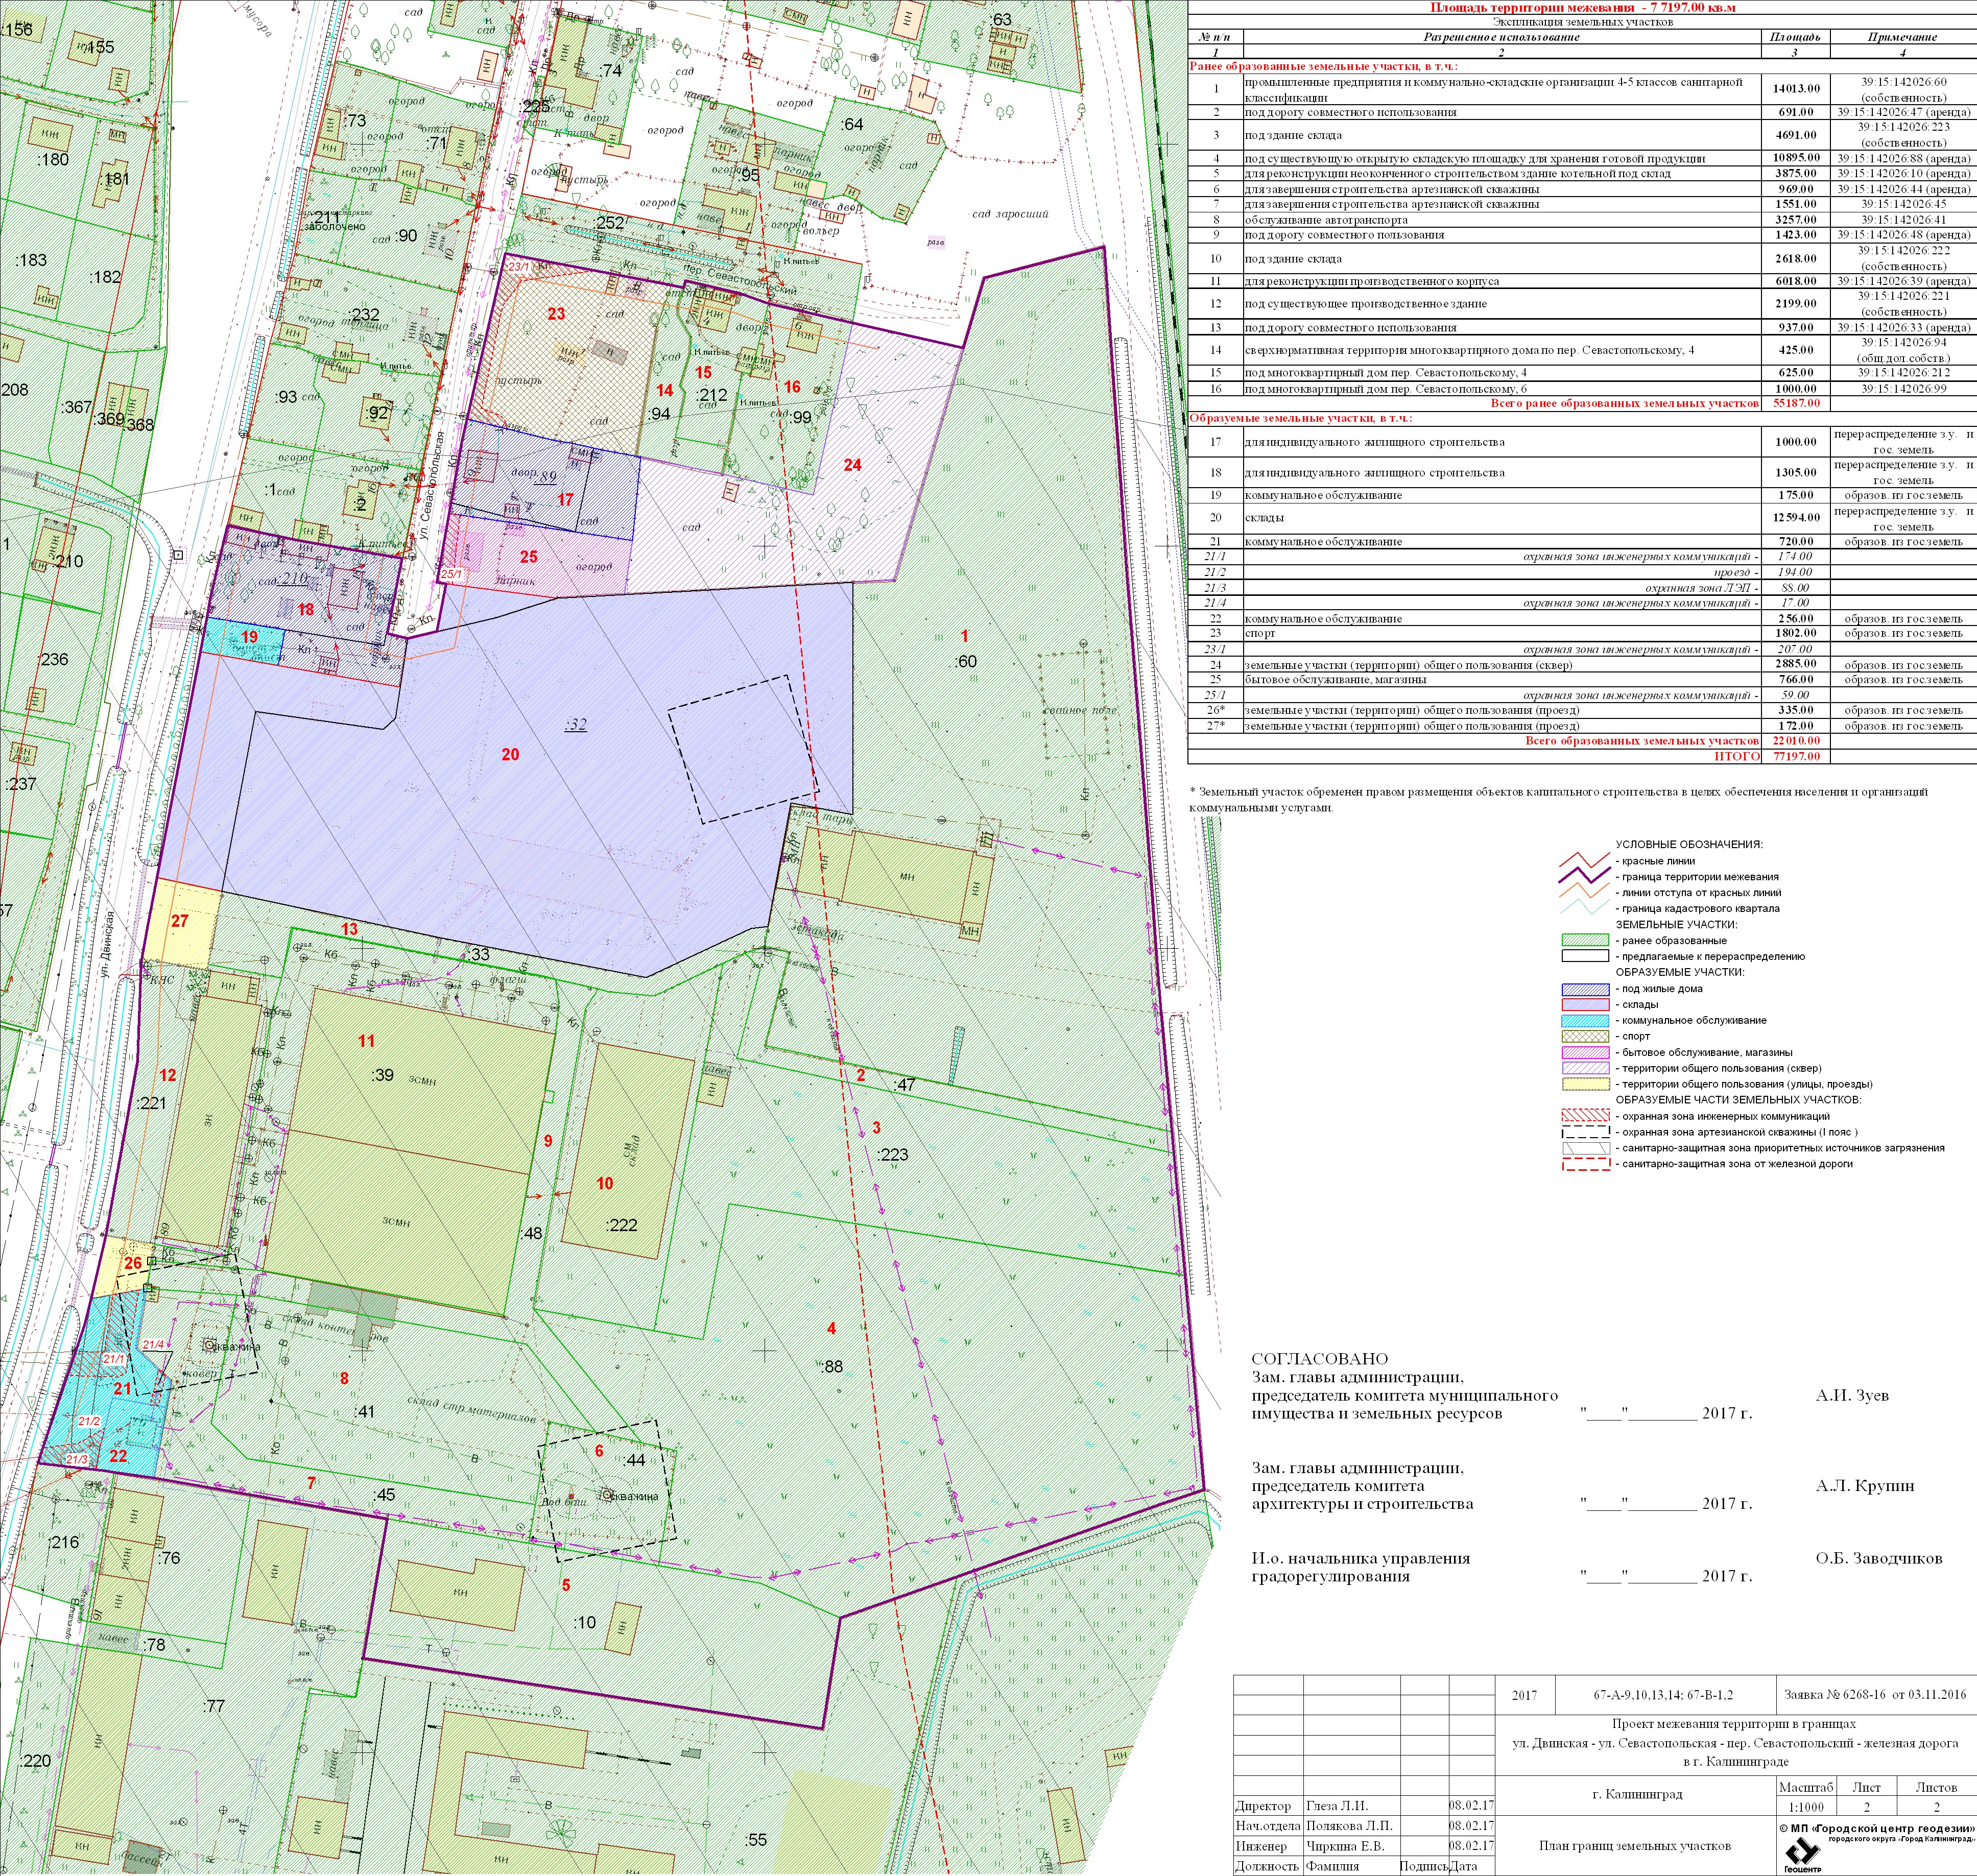Click the survey boundary purple line symbol
The width and height of the screenshot is (1977, 1876).
click(x=1585, y=876)
